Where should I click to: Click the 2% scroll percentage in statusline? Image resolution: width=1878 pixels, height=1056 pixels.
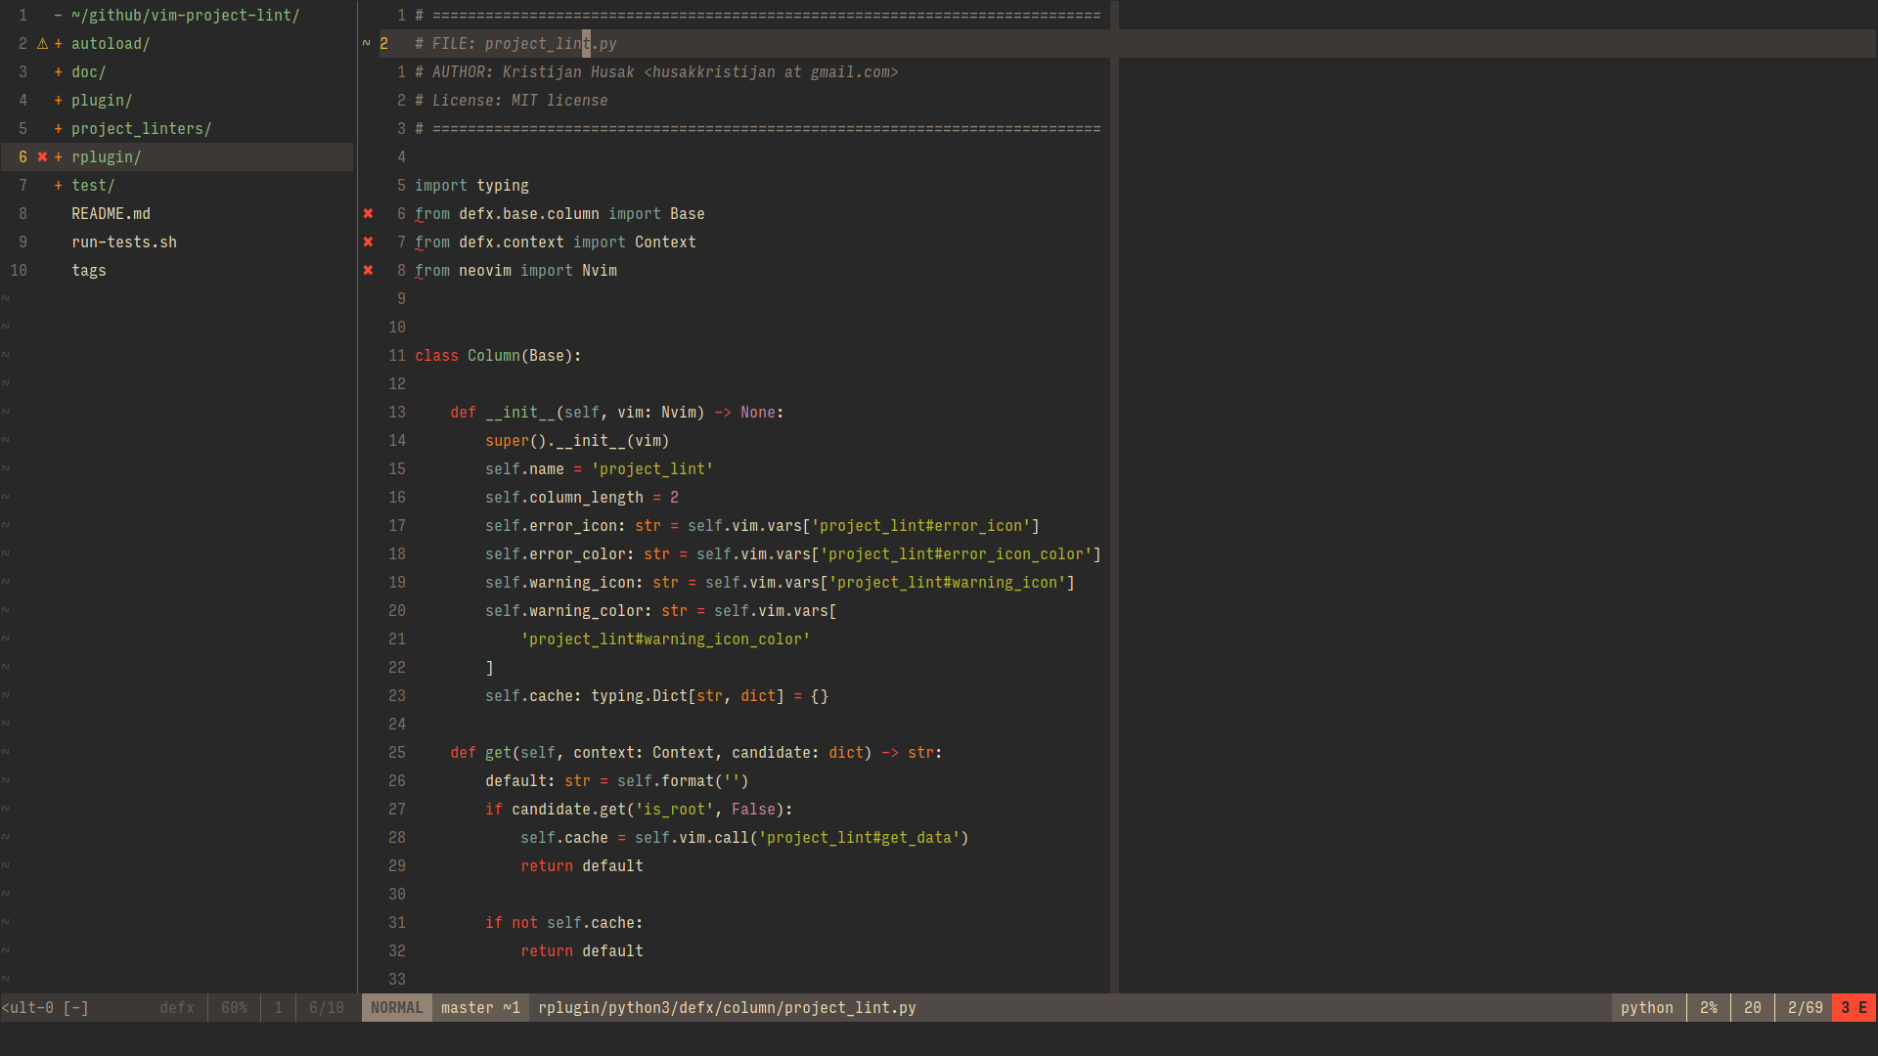tap(1709, 1008)
